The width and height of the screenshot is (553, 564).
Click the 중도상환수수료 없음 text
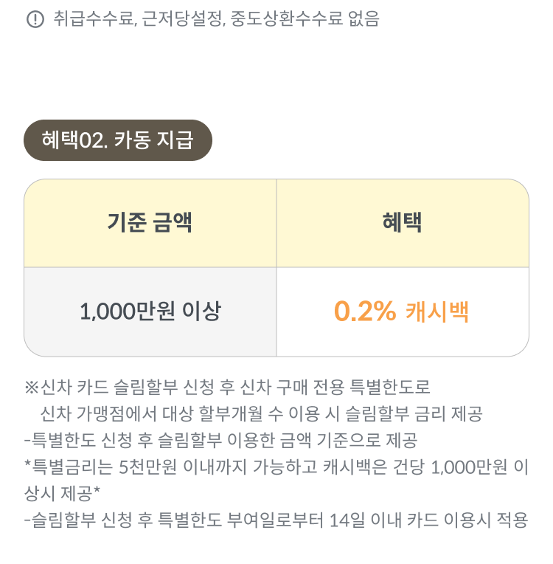[305, 18]
